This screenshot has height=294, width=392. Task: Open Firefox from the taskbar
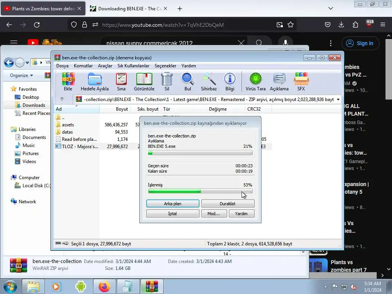pyautogui.click(x=105, y=286)
